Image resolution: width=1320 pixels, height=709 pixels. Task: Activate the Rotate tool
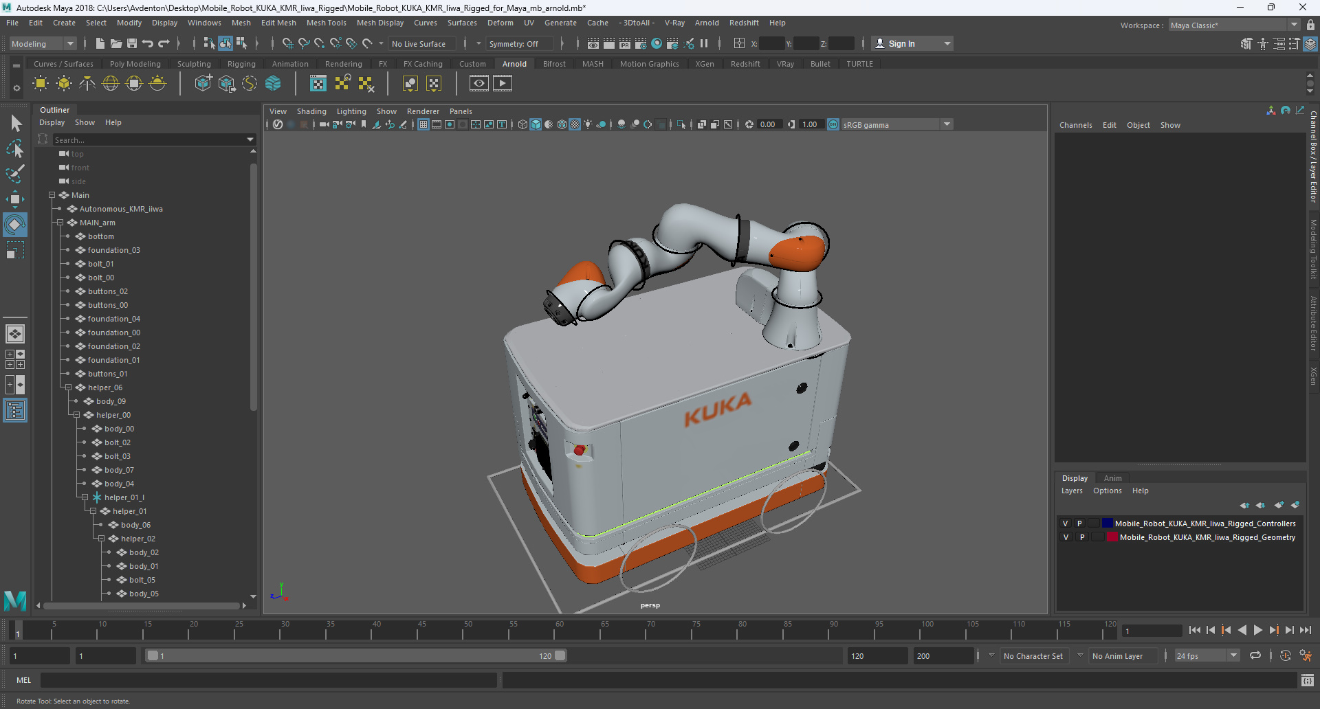point(15,225)
